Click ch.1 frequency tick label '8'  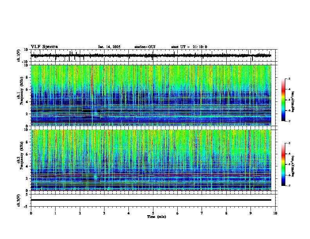click(x=27, y=77)
